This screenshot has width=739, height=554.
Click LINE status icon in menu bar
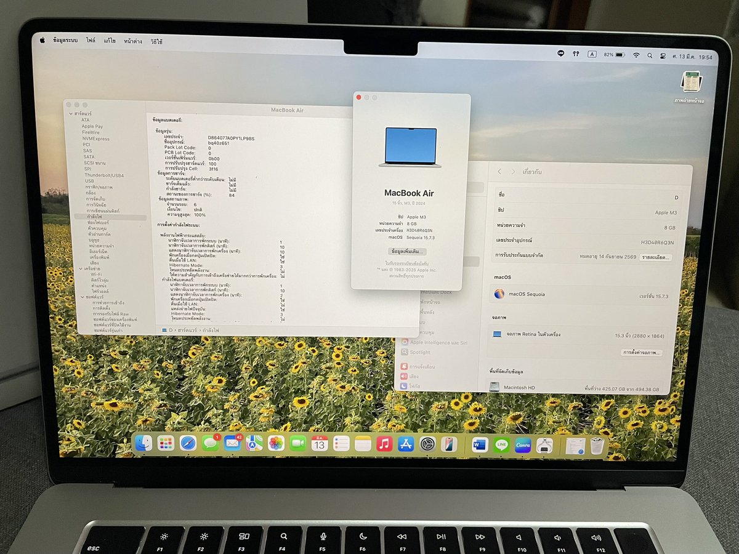point(560,54)
